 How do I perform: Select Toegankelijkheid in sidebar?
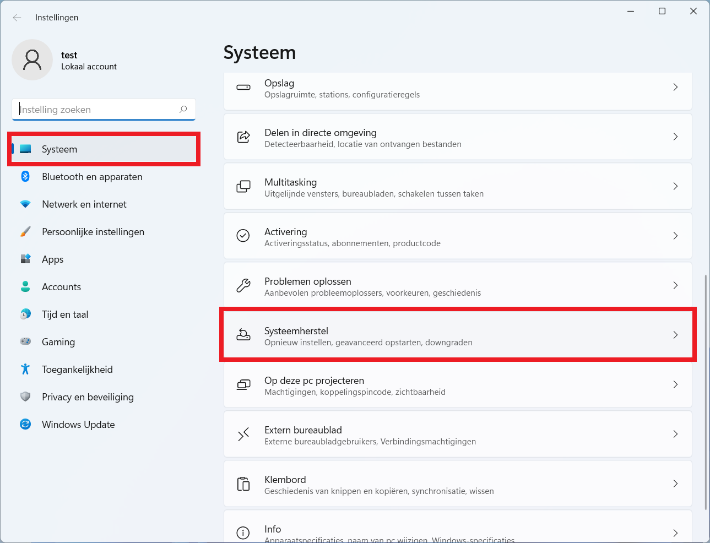point(104,369)
